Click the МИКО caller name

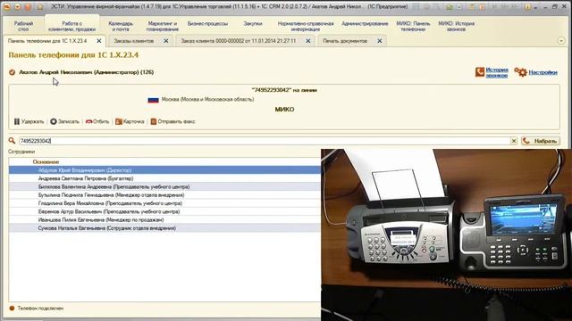point(284,110)
